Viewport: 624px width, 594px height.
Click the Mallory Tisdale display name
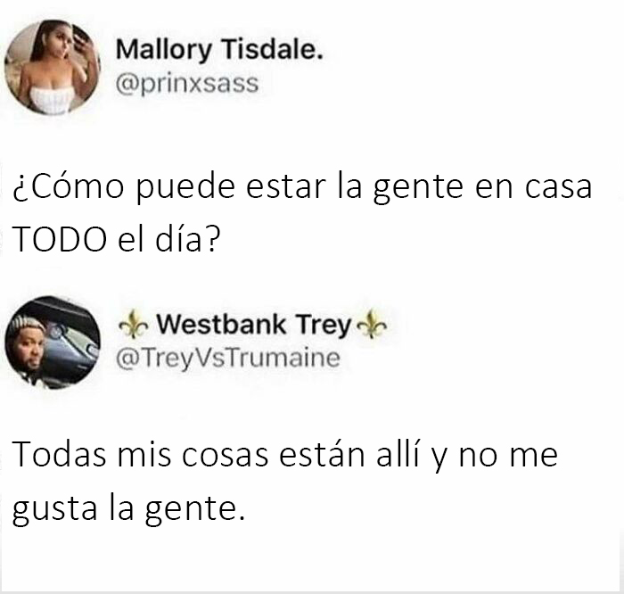click(219, 50)
